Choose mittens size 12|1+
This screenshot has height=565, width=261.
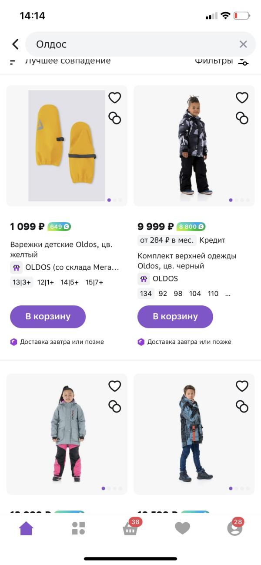pyautogui.click(x=45, y=282)
